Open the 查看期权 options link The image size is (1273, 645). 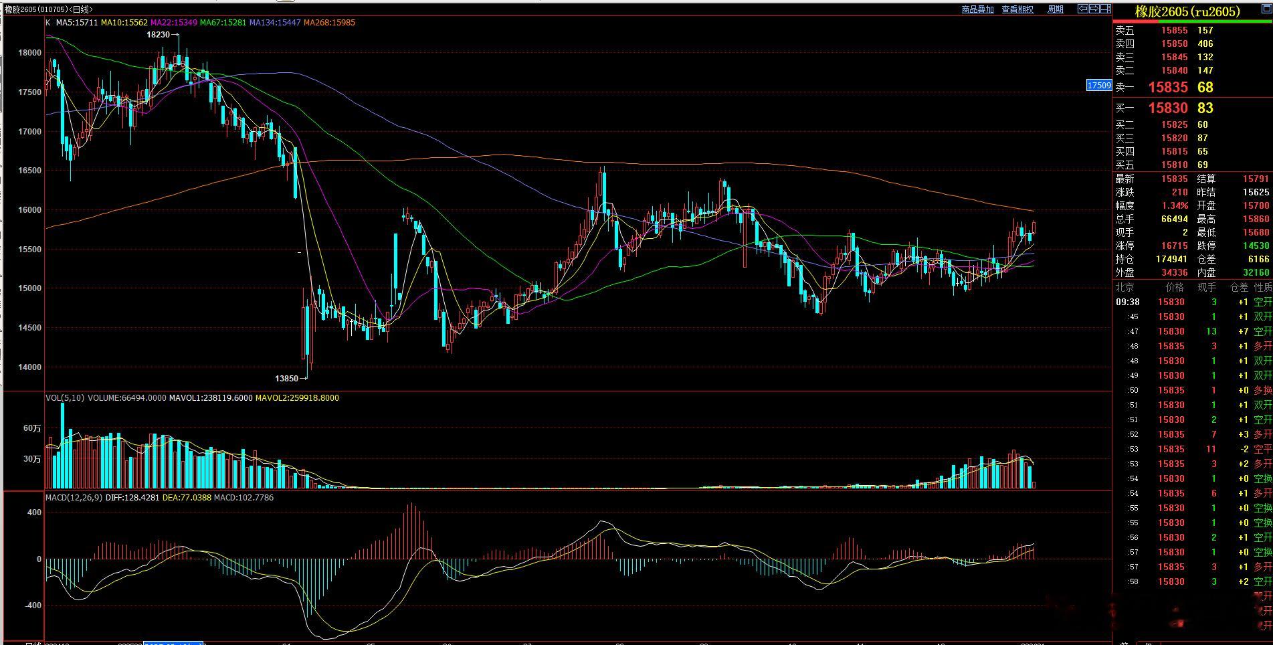click(1017, 9)
